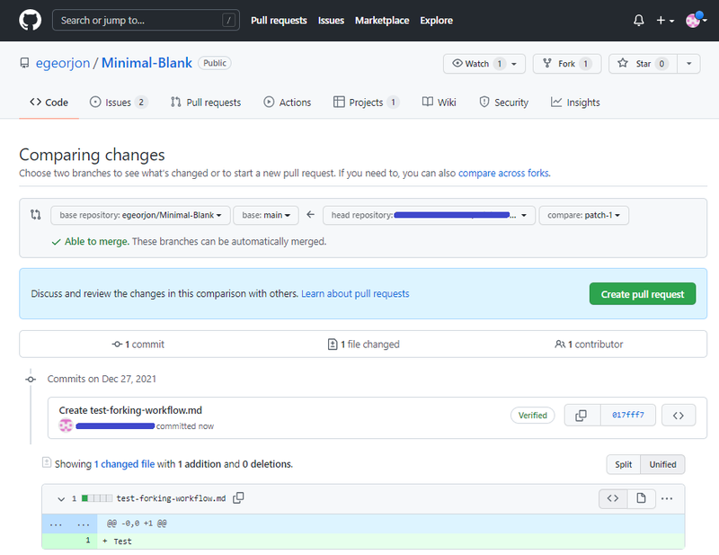Copy the full SHA of commit 017fff7

point(581,415)
